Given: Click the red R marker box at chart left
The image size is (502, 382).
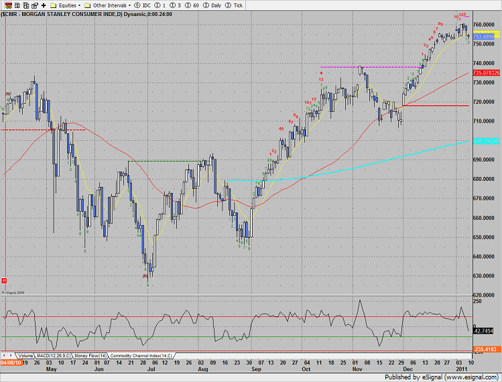Looking at the screenshot, I should (x=4, y=281).
